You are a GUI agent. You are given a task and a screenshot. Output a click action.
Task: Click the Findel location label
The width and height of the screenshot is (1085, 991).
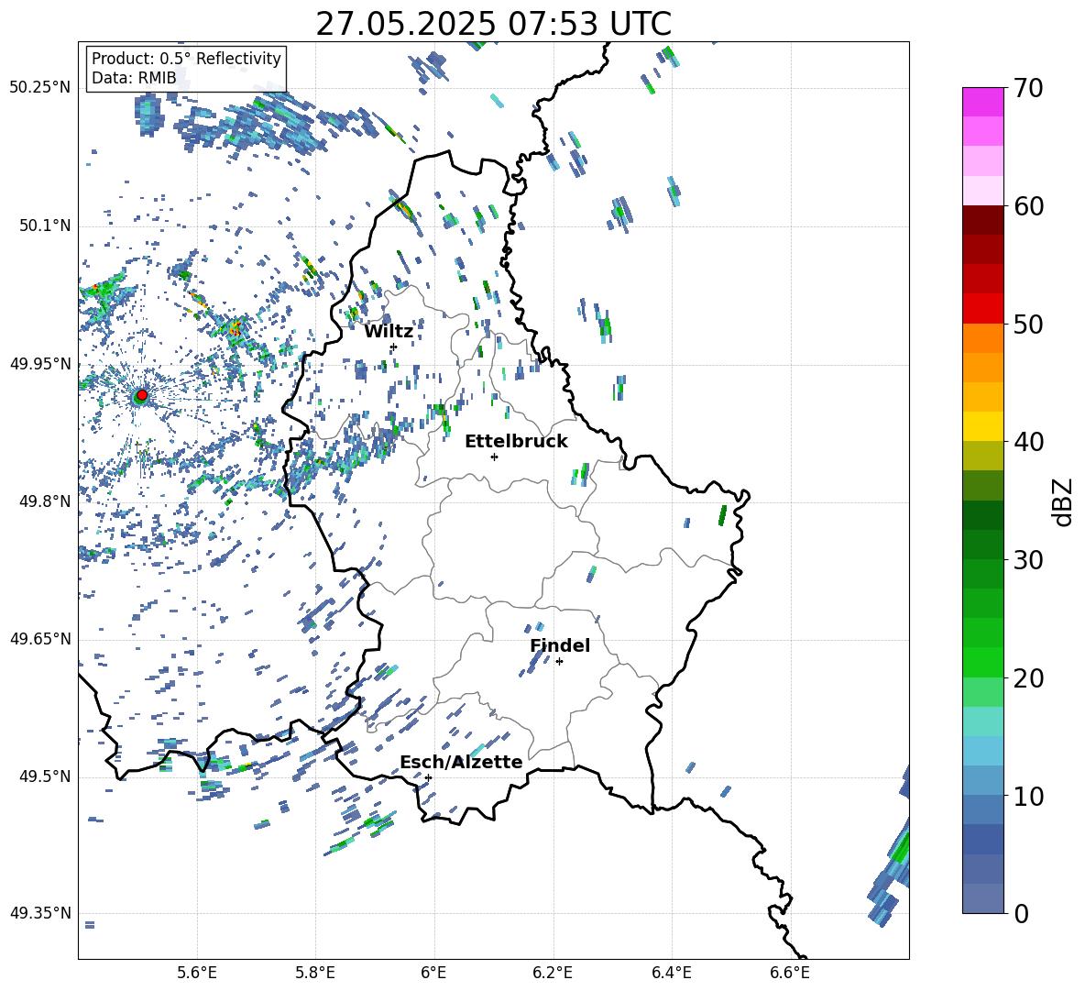pos(560,645)
